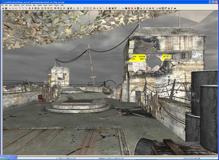Open the Patch menu
Viewport: 219px width, 160px height.
click(51, 5)
